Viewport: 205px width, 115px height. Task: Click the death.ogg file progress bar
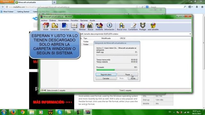point(117,55)
